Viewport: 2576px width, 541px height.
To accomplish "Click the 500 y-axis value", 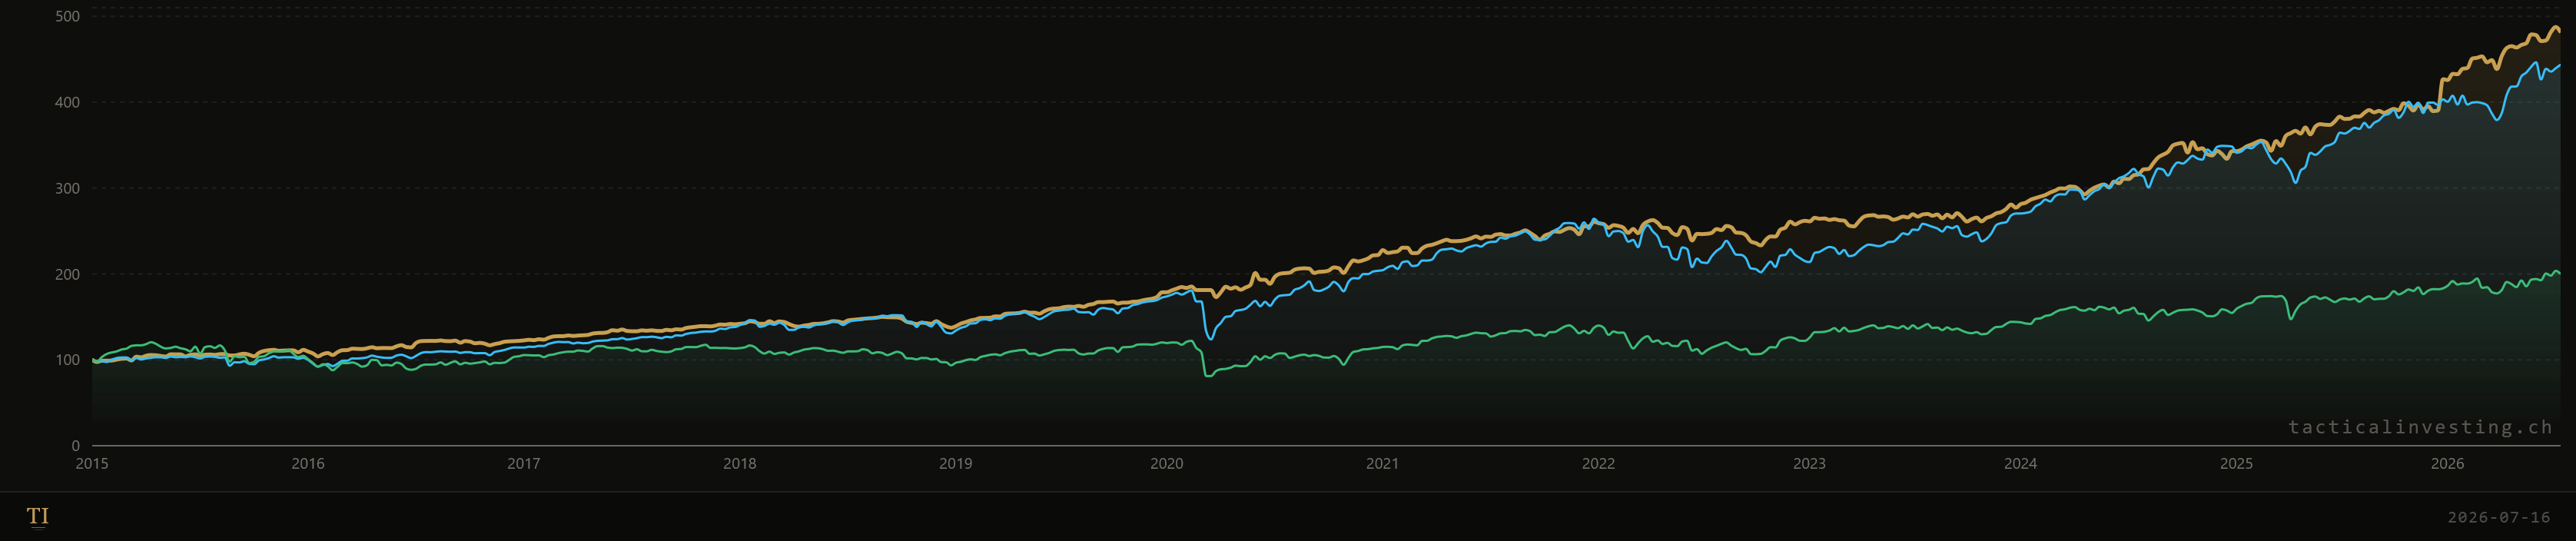I will click(68, 16).
